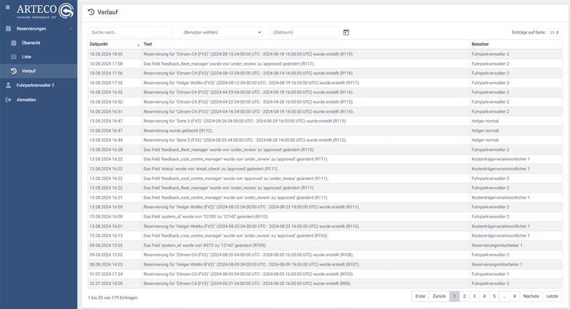Viewport: 570px width, 309px height.
Task: Click Abmelden to log out
Action: 26,100
